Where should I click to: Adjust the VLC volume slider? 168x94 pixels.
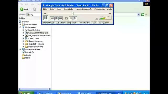click(x=105, y=18)
